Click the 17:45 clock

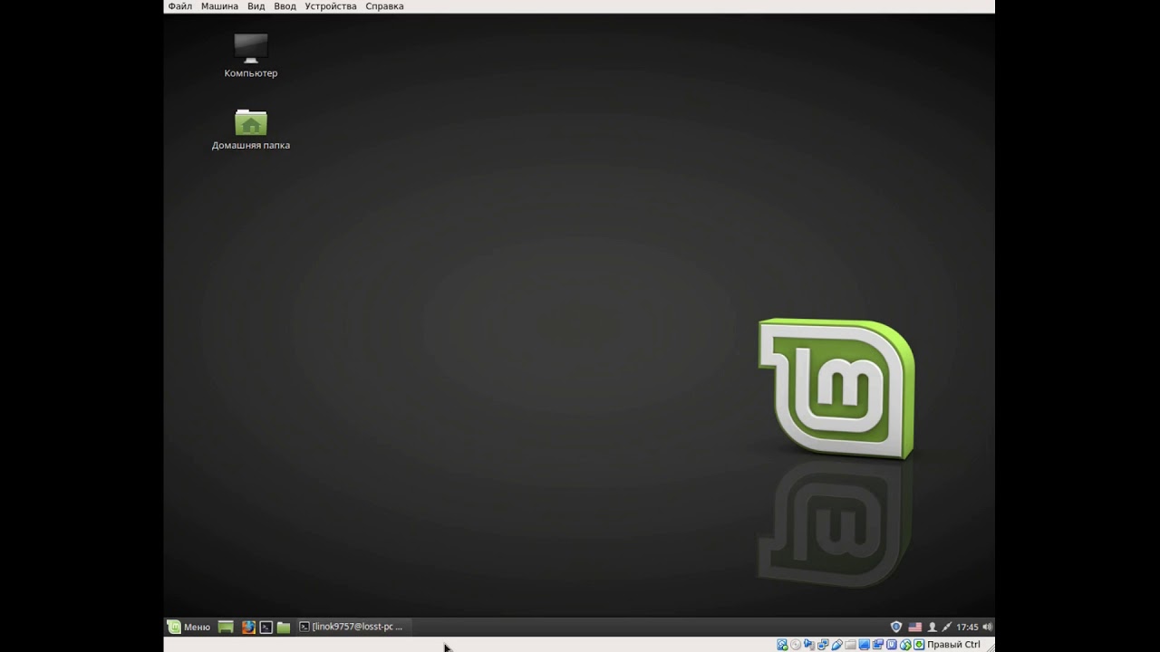coord(967,627)
